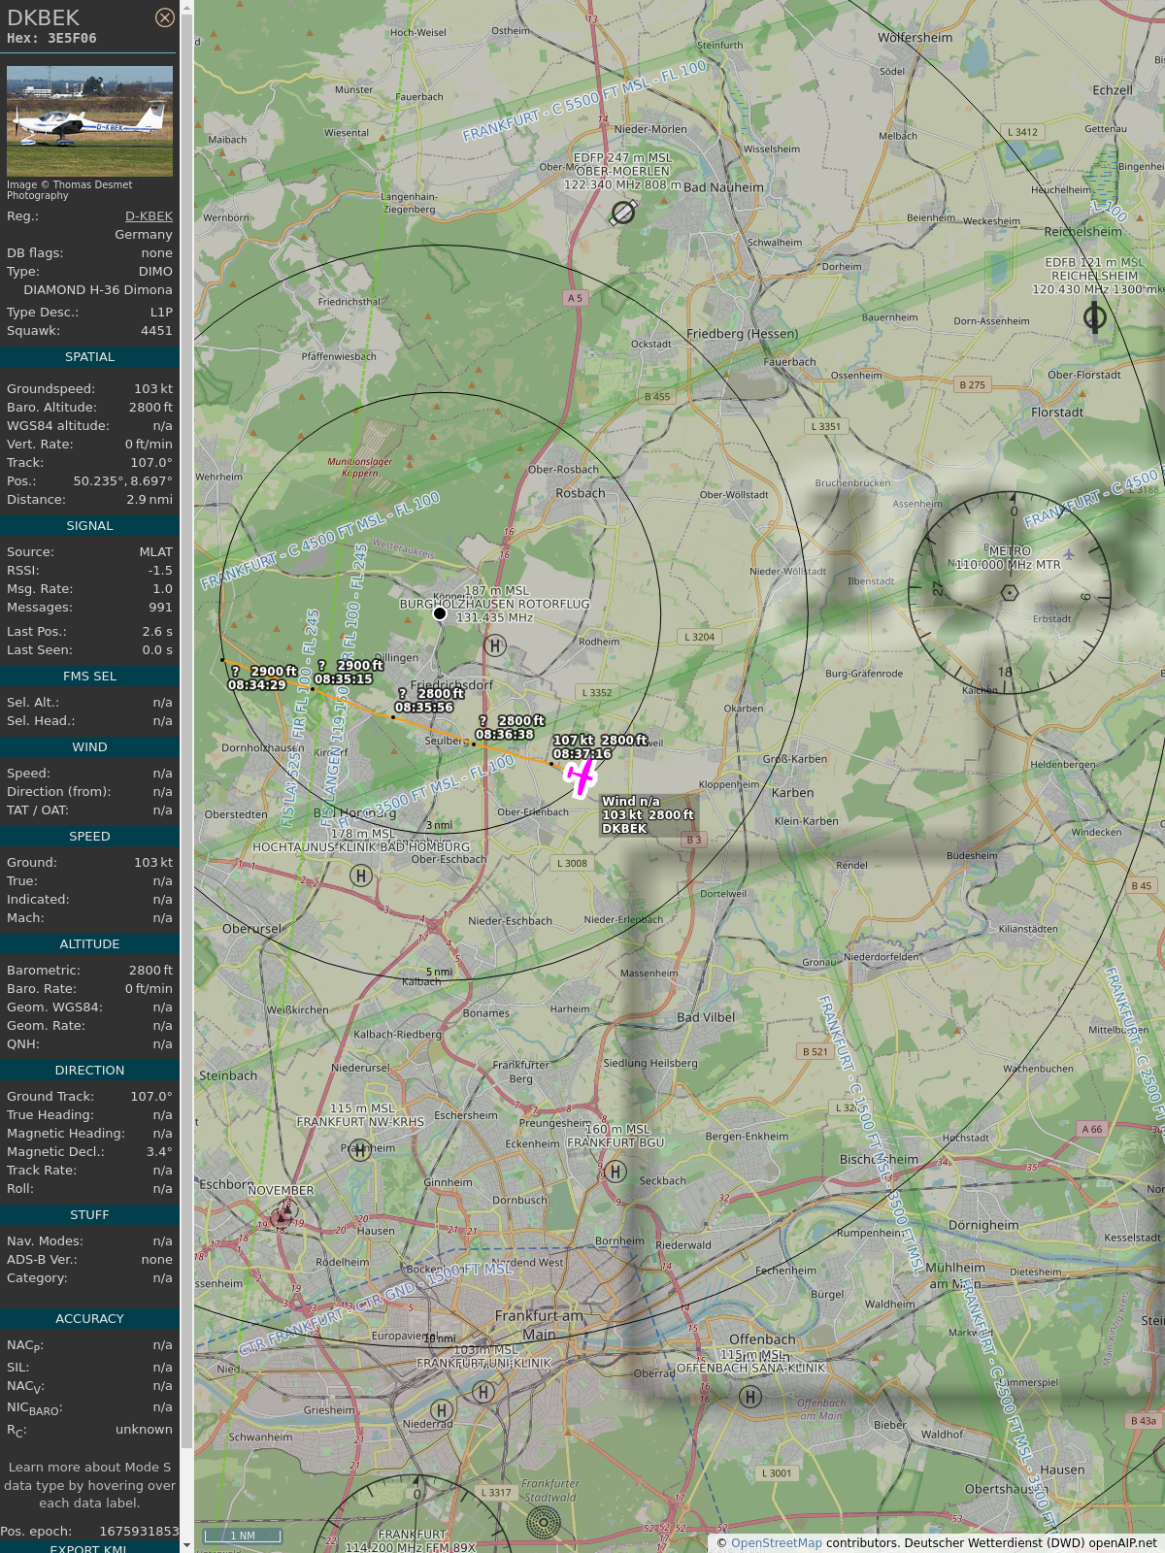
Task: Open the OpenStreetMap attribution link
Action: pos(776,1543)
